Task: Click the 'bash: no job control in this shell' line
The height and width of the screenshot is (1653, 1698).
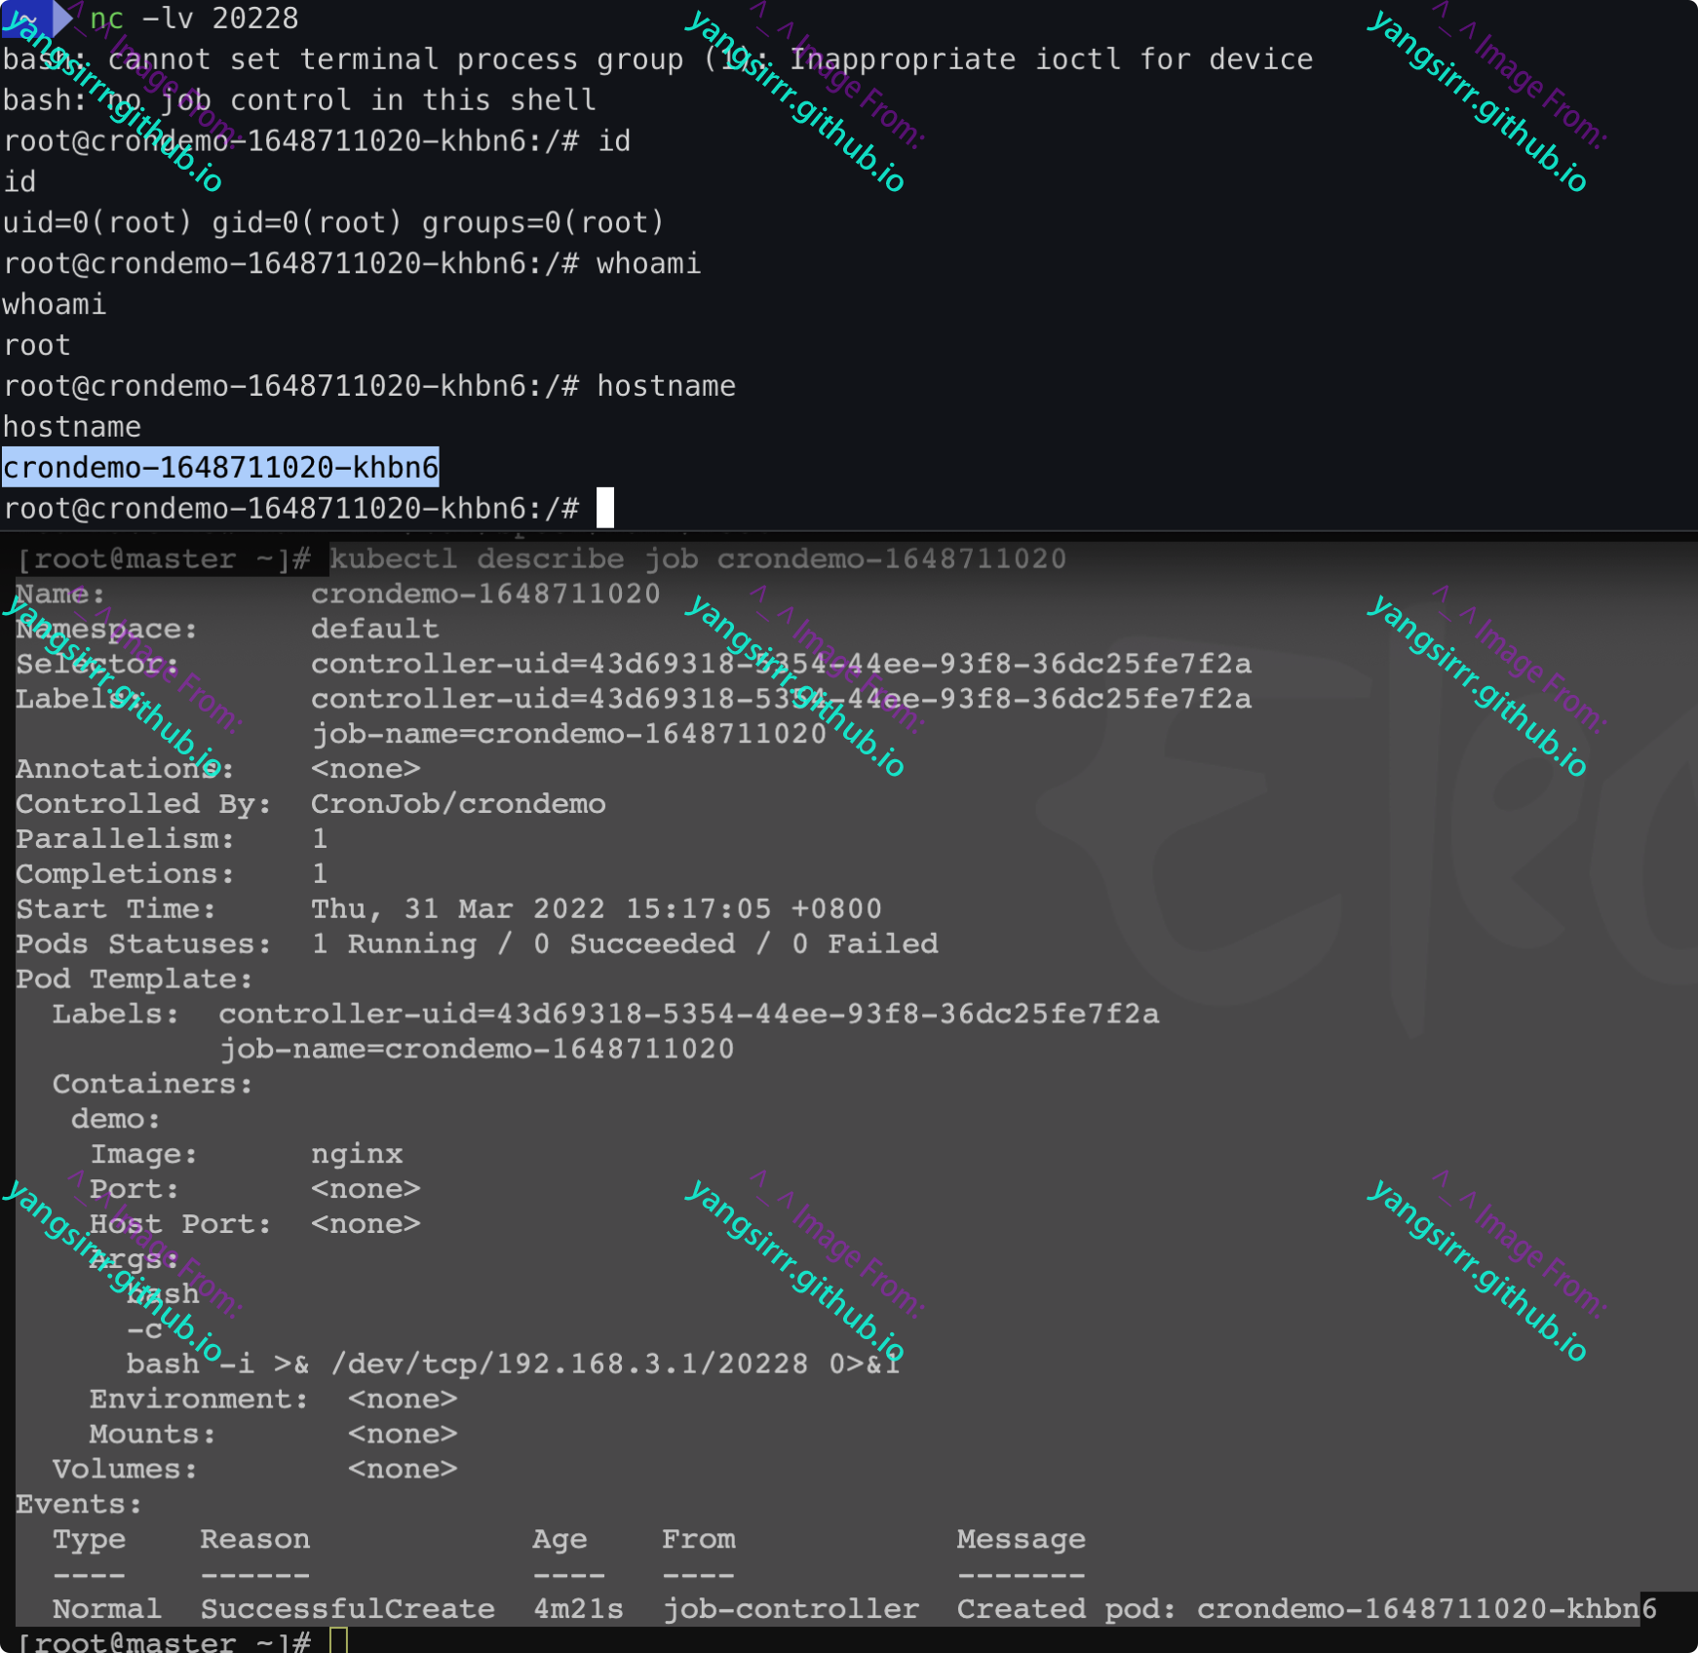Action: pyautogui.click(x=299, y=100)
